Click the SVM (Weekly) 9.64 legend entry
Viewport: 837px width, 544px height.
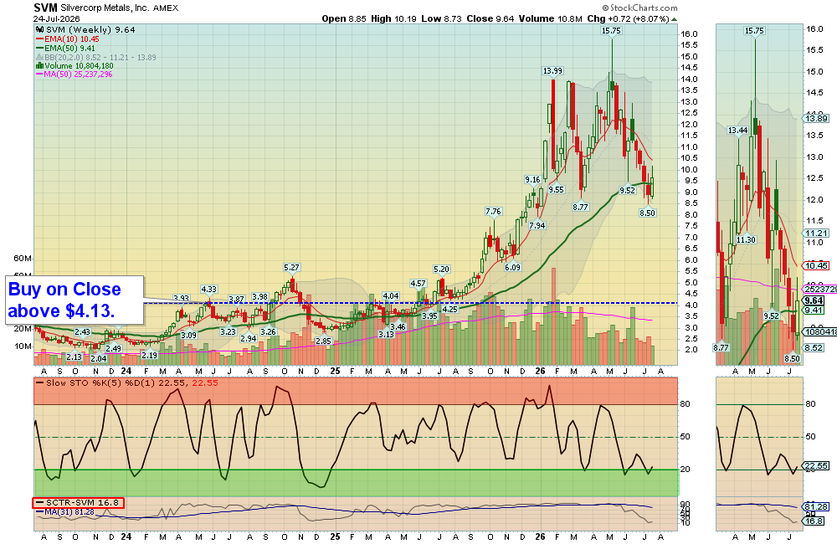point(85,30)
